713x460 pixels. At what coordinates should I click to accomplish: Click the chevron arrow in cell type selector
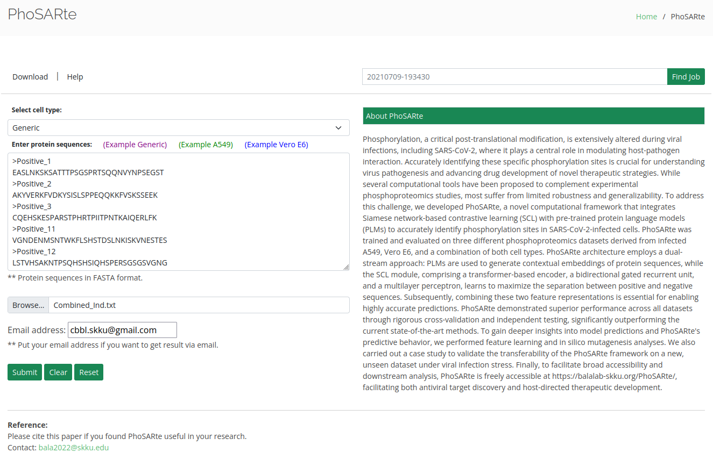[x=338, y=128]
